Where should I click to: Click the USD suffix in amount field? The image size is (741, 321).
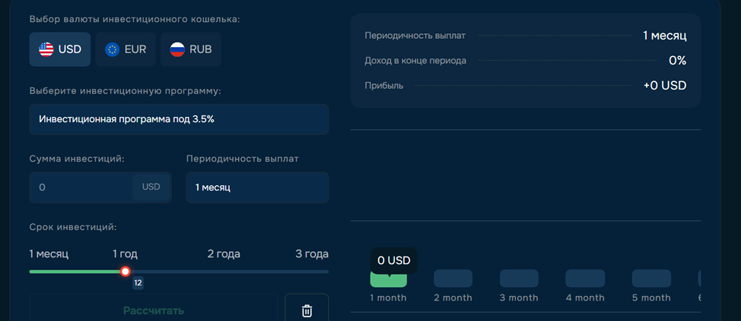click(x=151, y=187)
